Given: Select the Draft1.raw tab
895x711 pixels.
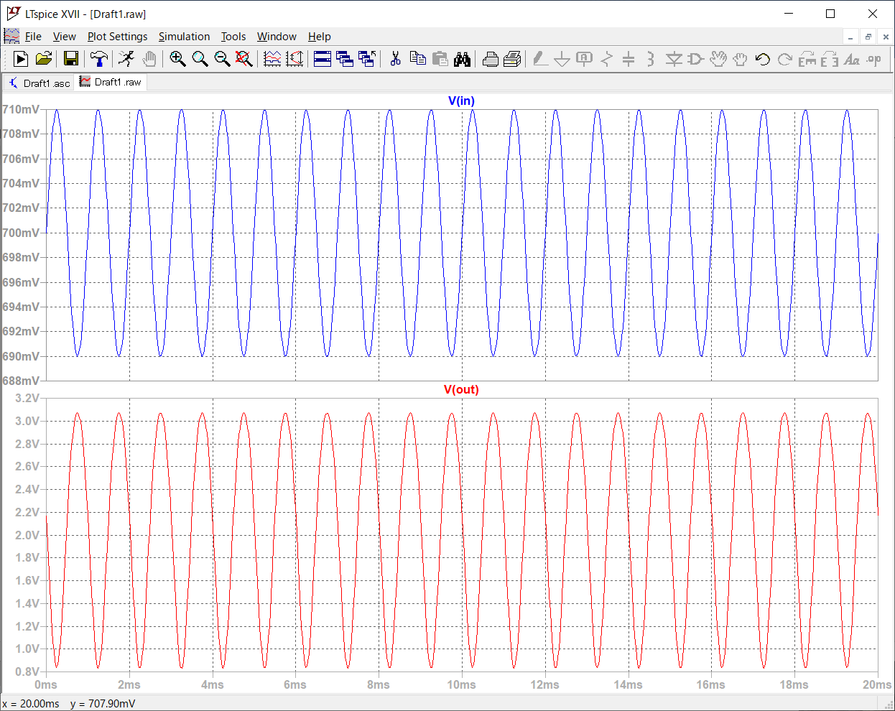Looking at the screenshot, I should 111,83.
